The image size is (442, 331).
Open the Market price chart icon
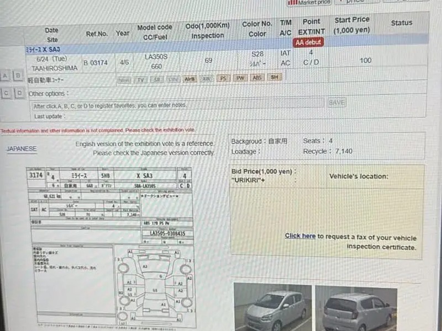(x=293, y=2)
